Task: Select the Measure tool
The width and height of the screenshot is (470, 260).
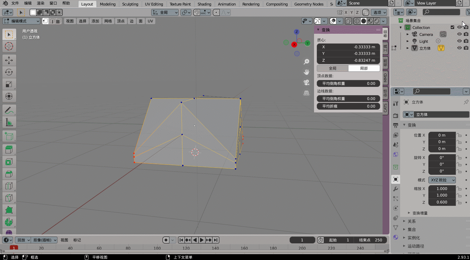Action: click(9, 122)
